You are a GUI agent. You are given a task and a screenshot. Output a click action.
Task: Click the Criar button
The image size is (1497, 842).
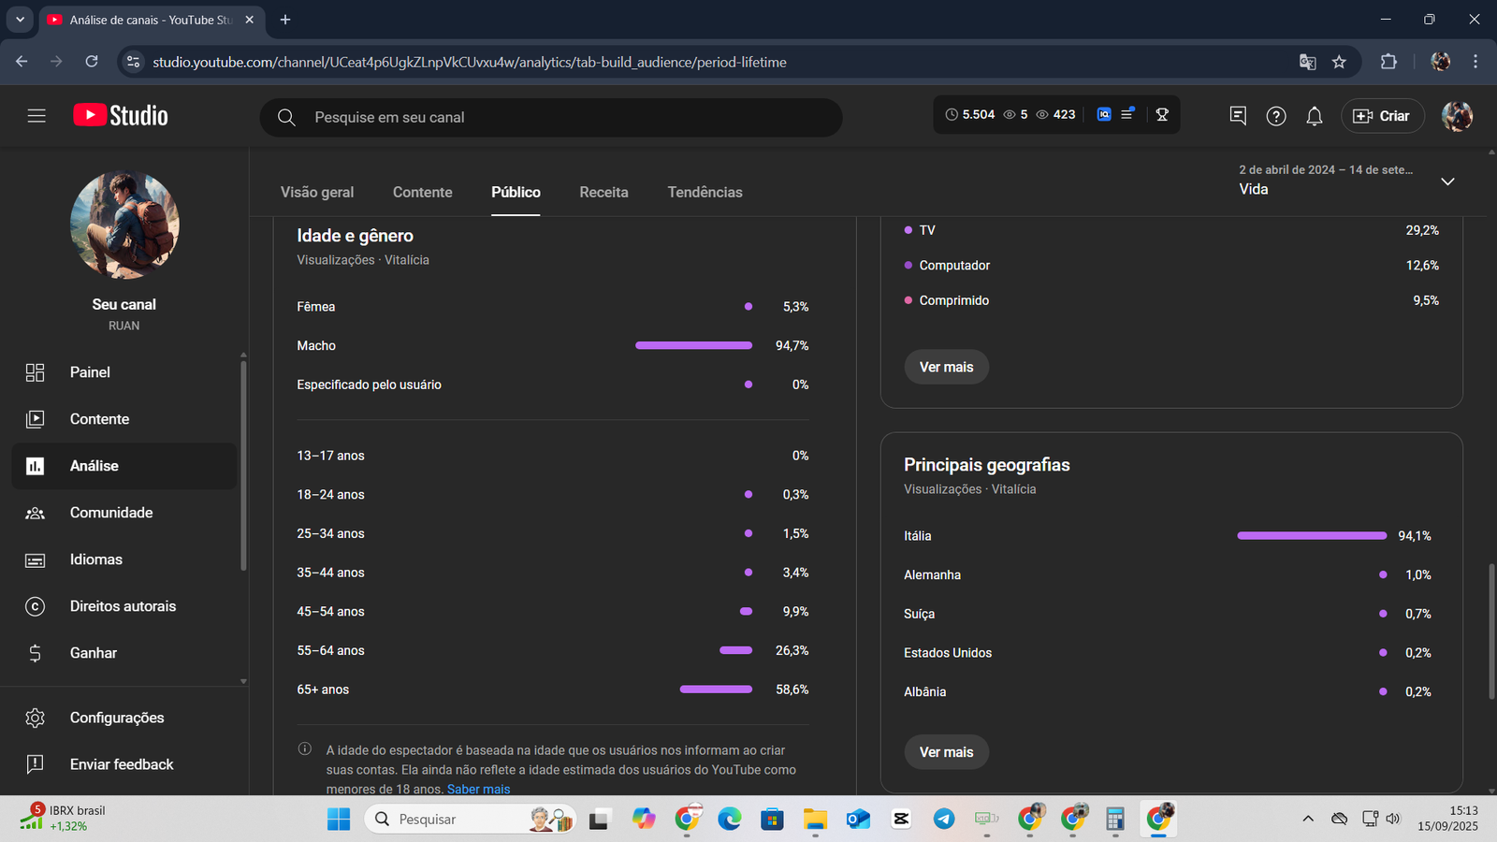pos(1382,116)
